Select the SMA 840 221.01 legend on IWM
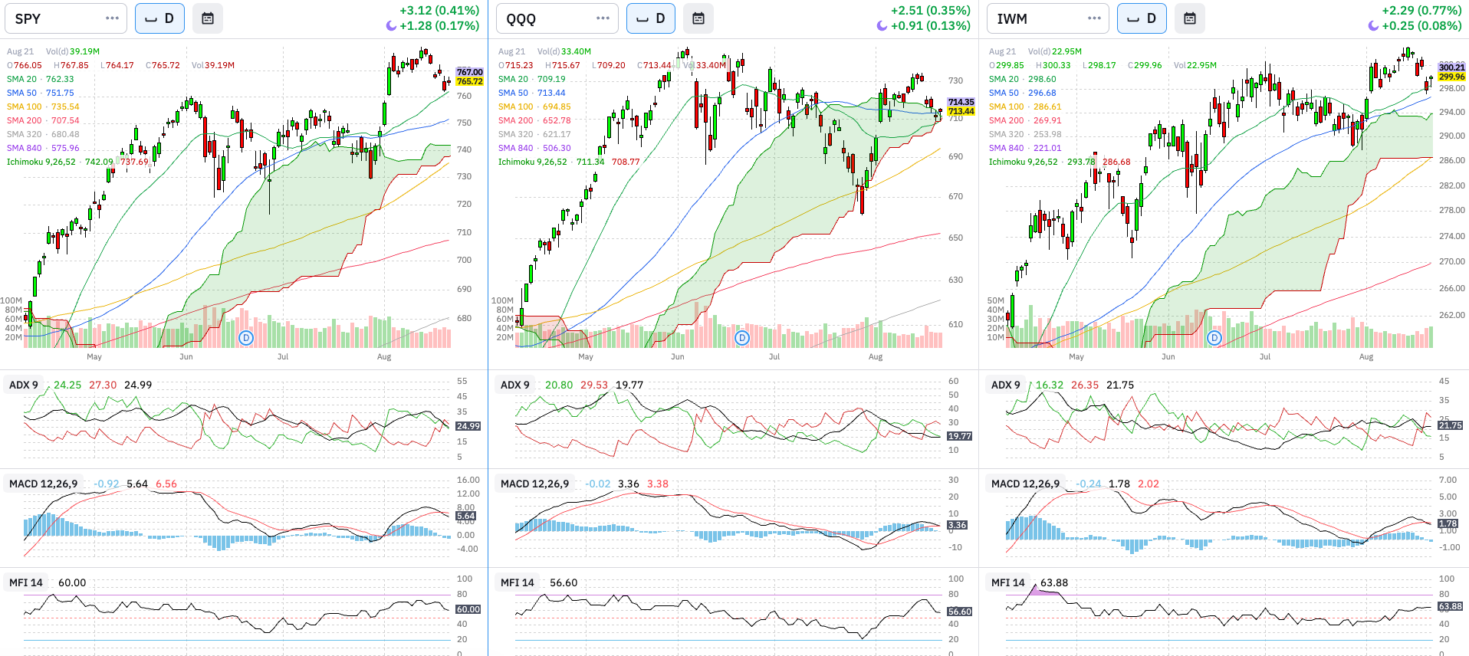The width and height of the screenshot is (1469, 656). [1025, 148]
